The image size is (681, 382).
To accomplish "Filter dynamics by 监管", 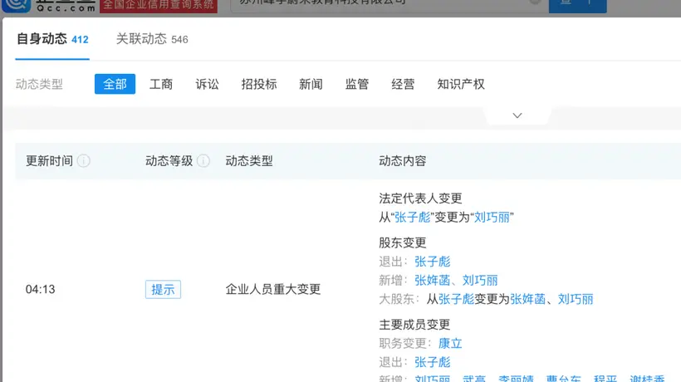I will coord(357,84).
